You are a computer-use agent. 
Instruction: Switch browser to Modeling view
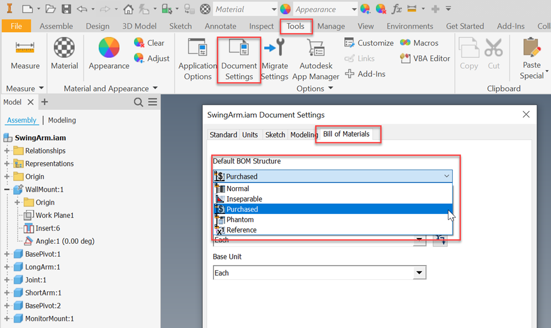(62, 120)
